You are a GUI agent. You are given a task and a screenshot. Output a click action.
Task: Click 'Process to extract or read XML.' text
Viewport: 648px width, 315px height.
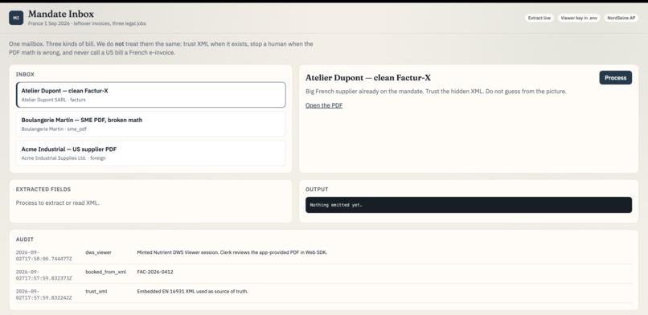[x=57, y=202]
